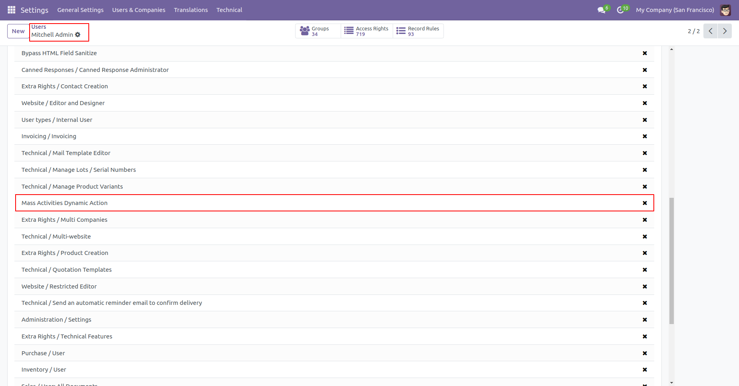739x386 pixels.
Task: Select the Technical / Multi-website row
Action: [x=334, y=237]
